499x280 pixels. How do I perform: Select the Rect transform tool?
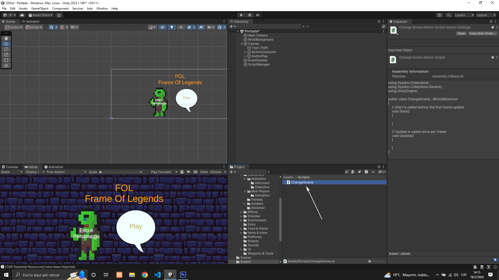tap(6, 60)
